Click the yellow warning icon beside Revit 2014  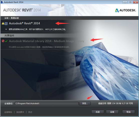click(3, 23)
